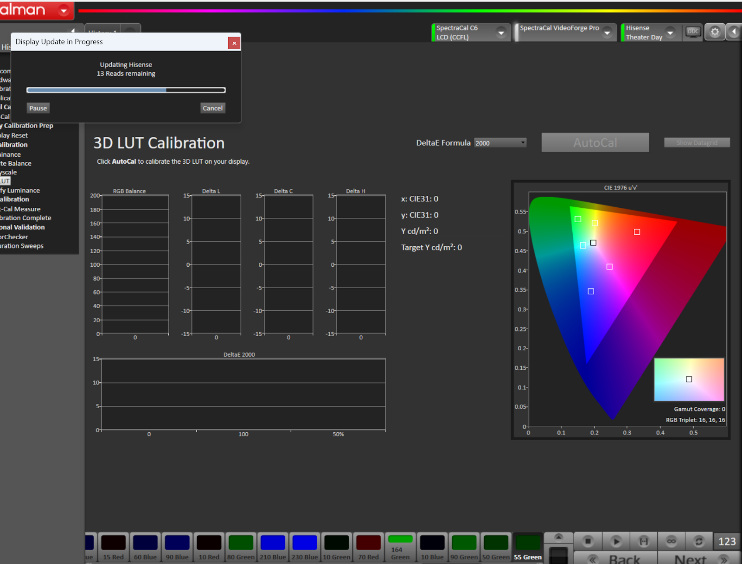Click Show Datagrid button
This screenshot has height=564, width=742.
[x=697, y=143]
